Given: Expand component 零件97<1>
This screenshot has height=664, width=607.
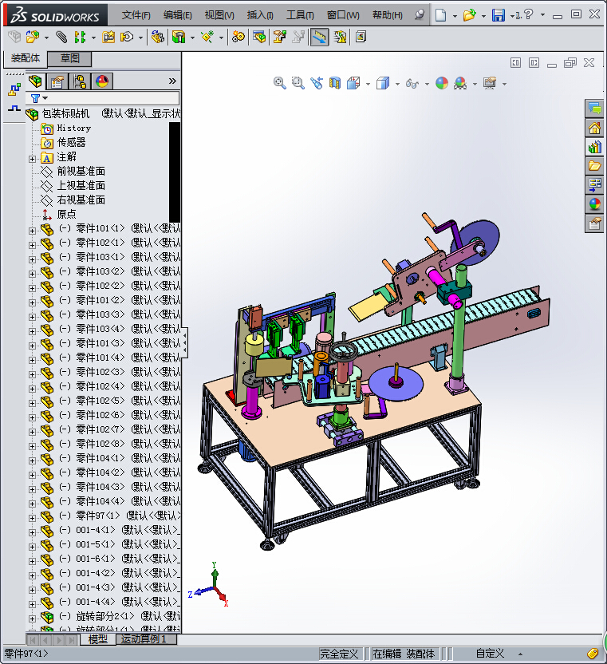Looking at the screenshot, I should point(32,518).
